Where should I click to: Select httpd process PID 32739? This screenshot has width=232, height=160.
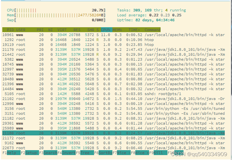coord(113,74)
